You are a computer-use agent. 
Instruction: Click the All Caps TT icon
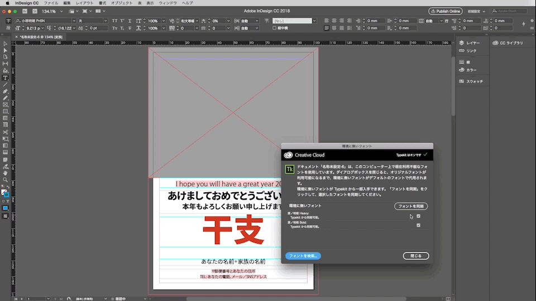click(x=114, y=21)
